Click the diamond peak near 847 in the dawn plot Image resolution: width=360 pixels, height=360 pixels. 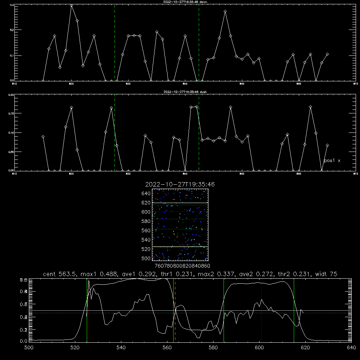[x=225, y=11]
